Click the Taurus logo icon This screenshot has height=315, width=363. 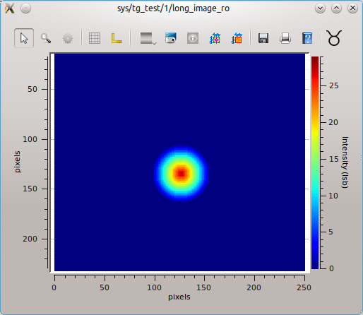pos(334,38)
